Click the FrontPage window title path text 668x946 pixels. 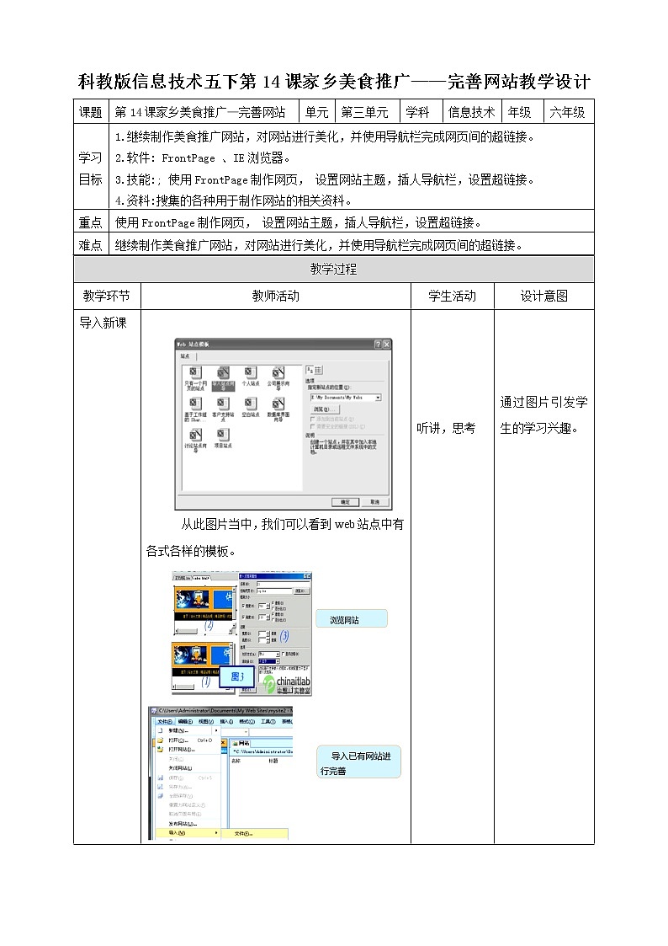click(x=225, y=711)
